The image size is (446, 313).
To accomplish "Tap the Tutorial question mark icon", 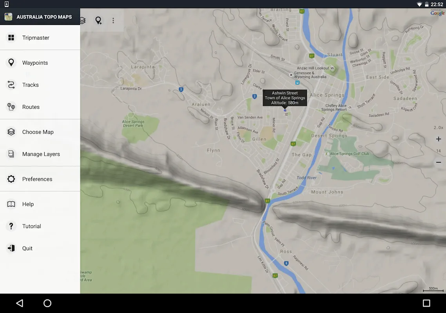I will coord(11,226).
